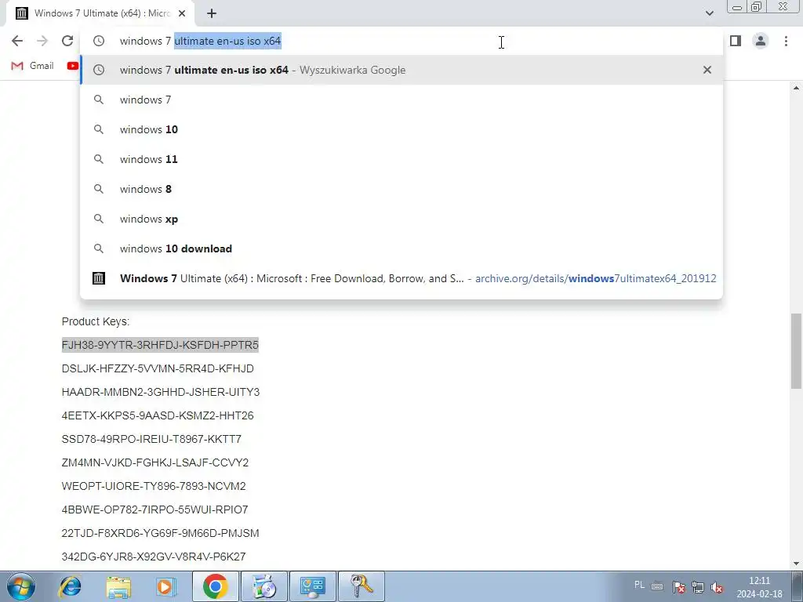Select the 'windows 10' search suggestion
This screenshot has height=602, width=803.
401,129
